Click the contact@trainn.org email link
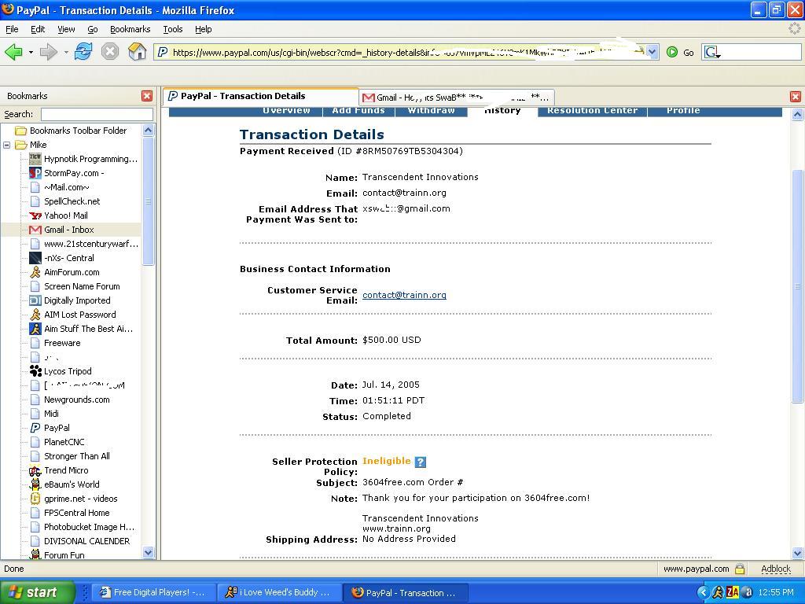805x604 pixels. click(x=404, y=295)
